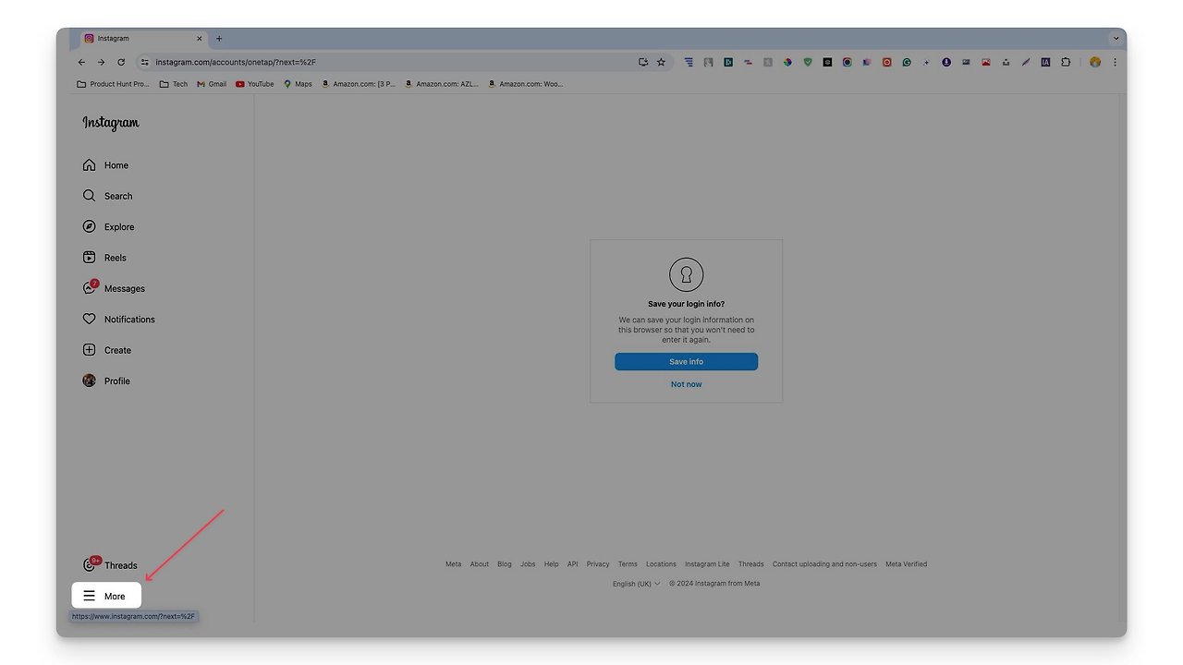Click the "Save your login info?" heading
1183x665 pixels.
pyautogui.click(x=686, y=304)
